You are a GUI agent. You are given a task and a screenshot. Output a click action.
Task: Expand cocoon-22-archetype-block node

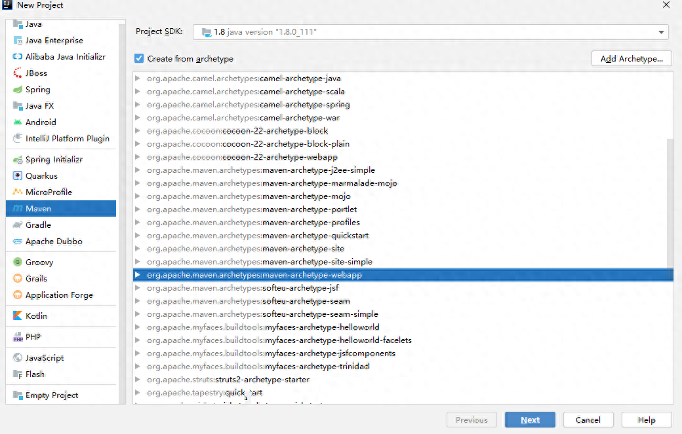pos(138,131)
